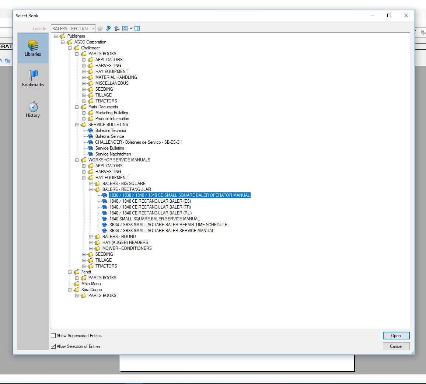Open the History panel

pyautogui.click(x=33, y=109)
